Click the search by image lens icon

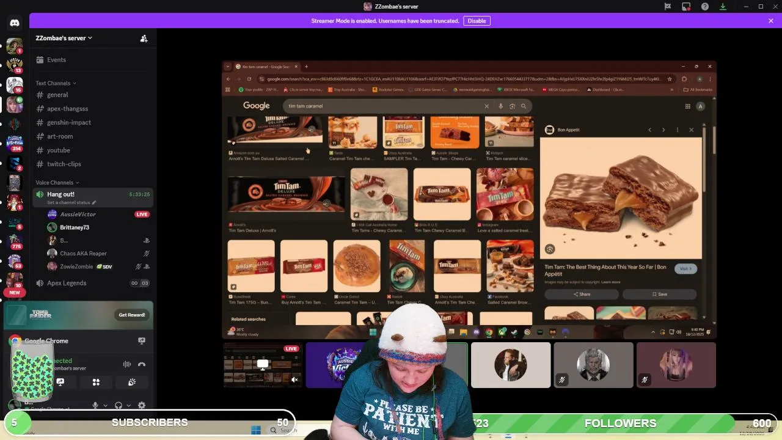(x=512, y=106)
